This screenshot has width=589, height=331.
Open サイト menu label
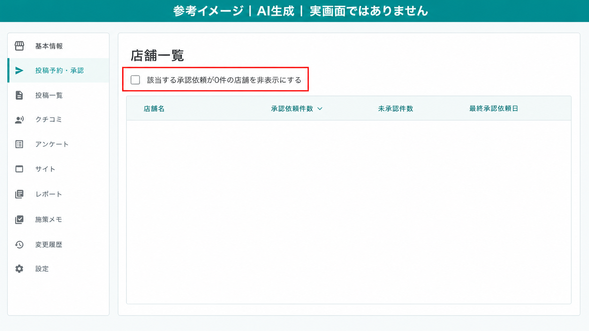[45, 169]
